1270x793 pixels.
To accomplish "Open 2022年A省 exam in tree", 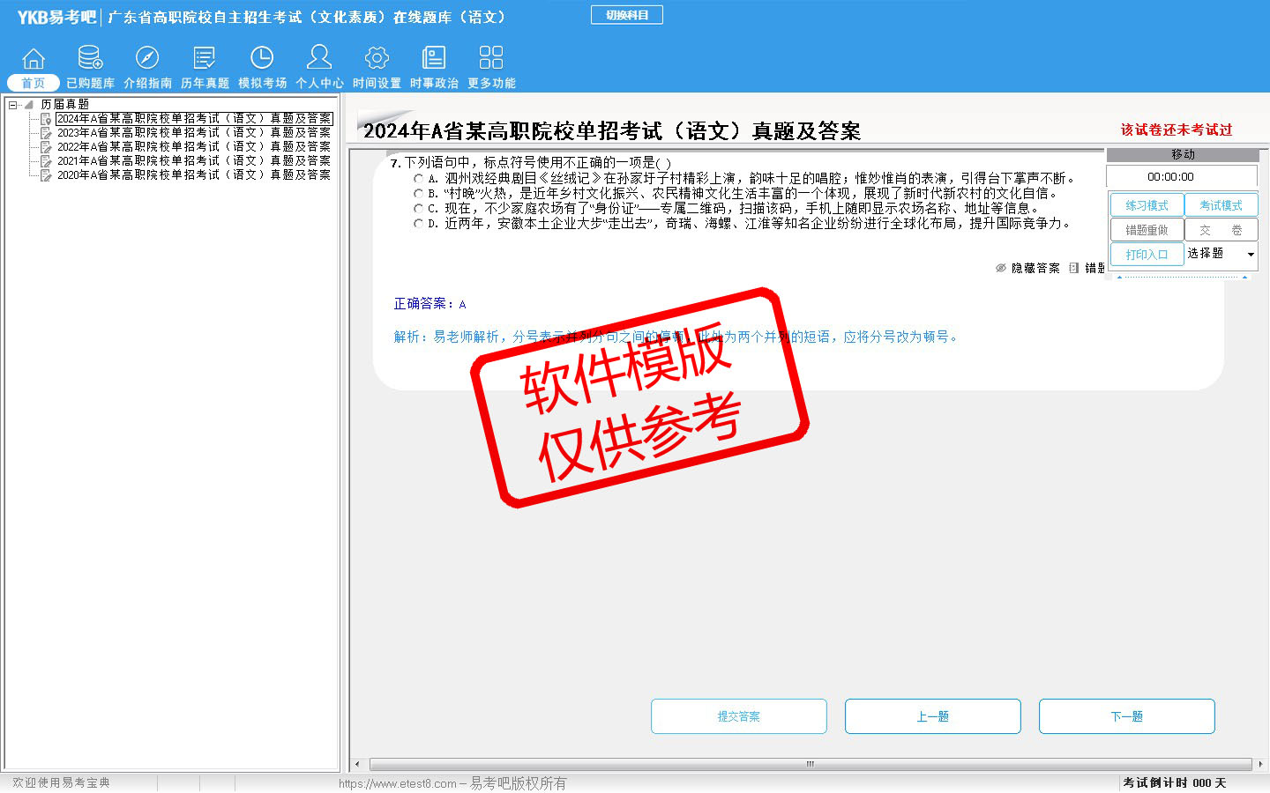I will (x=193, y=147).
